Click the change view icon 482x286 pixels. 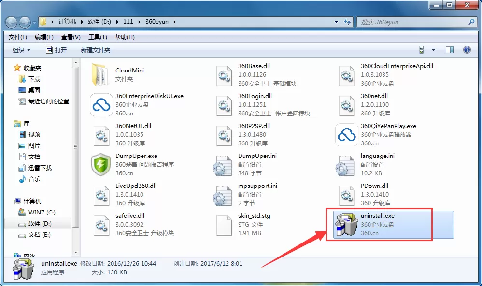coord(423,50)
